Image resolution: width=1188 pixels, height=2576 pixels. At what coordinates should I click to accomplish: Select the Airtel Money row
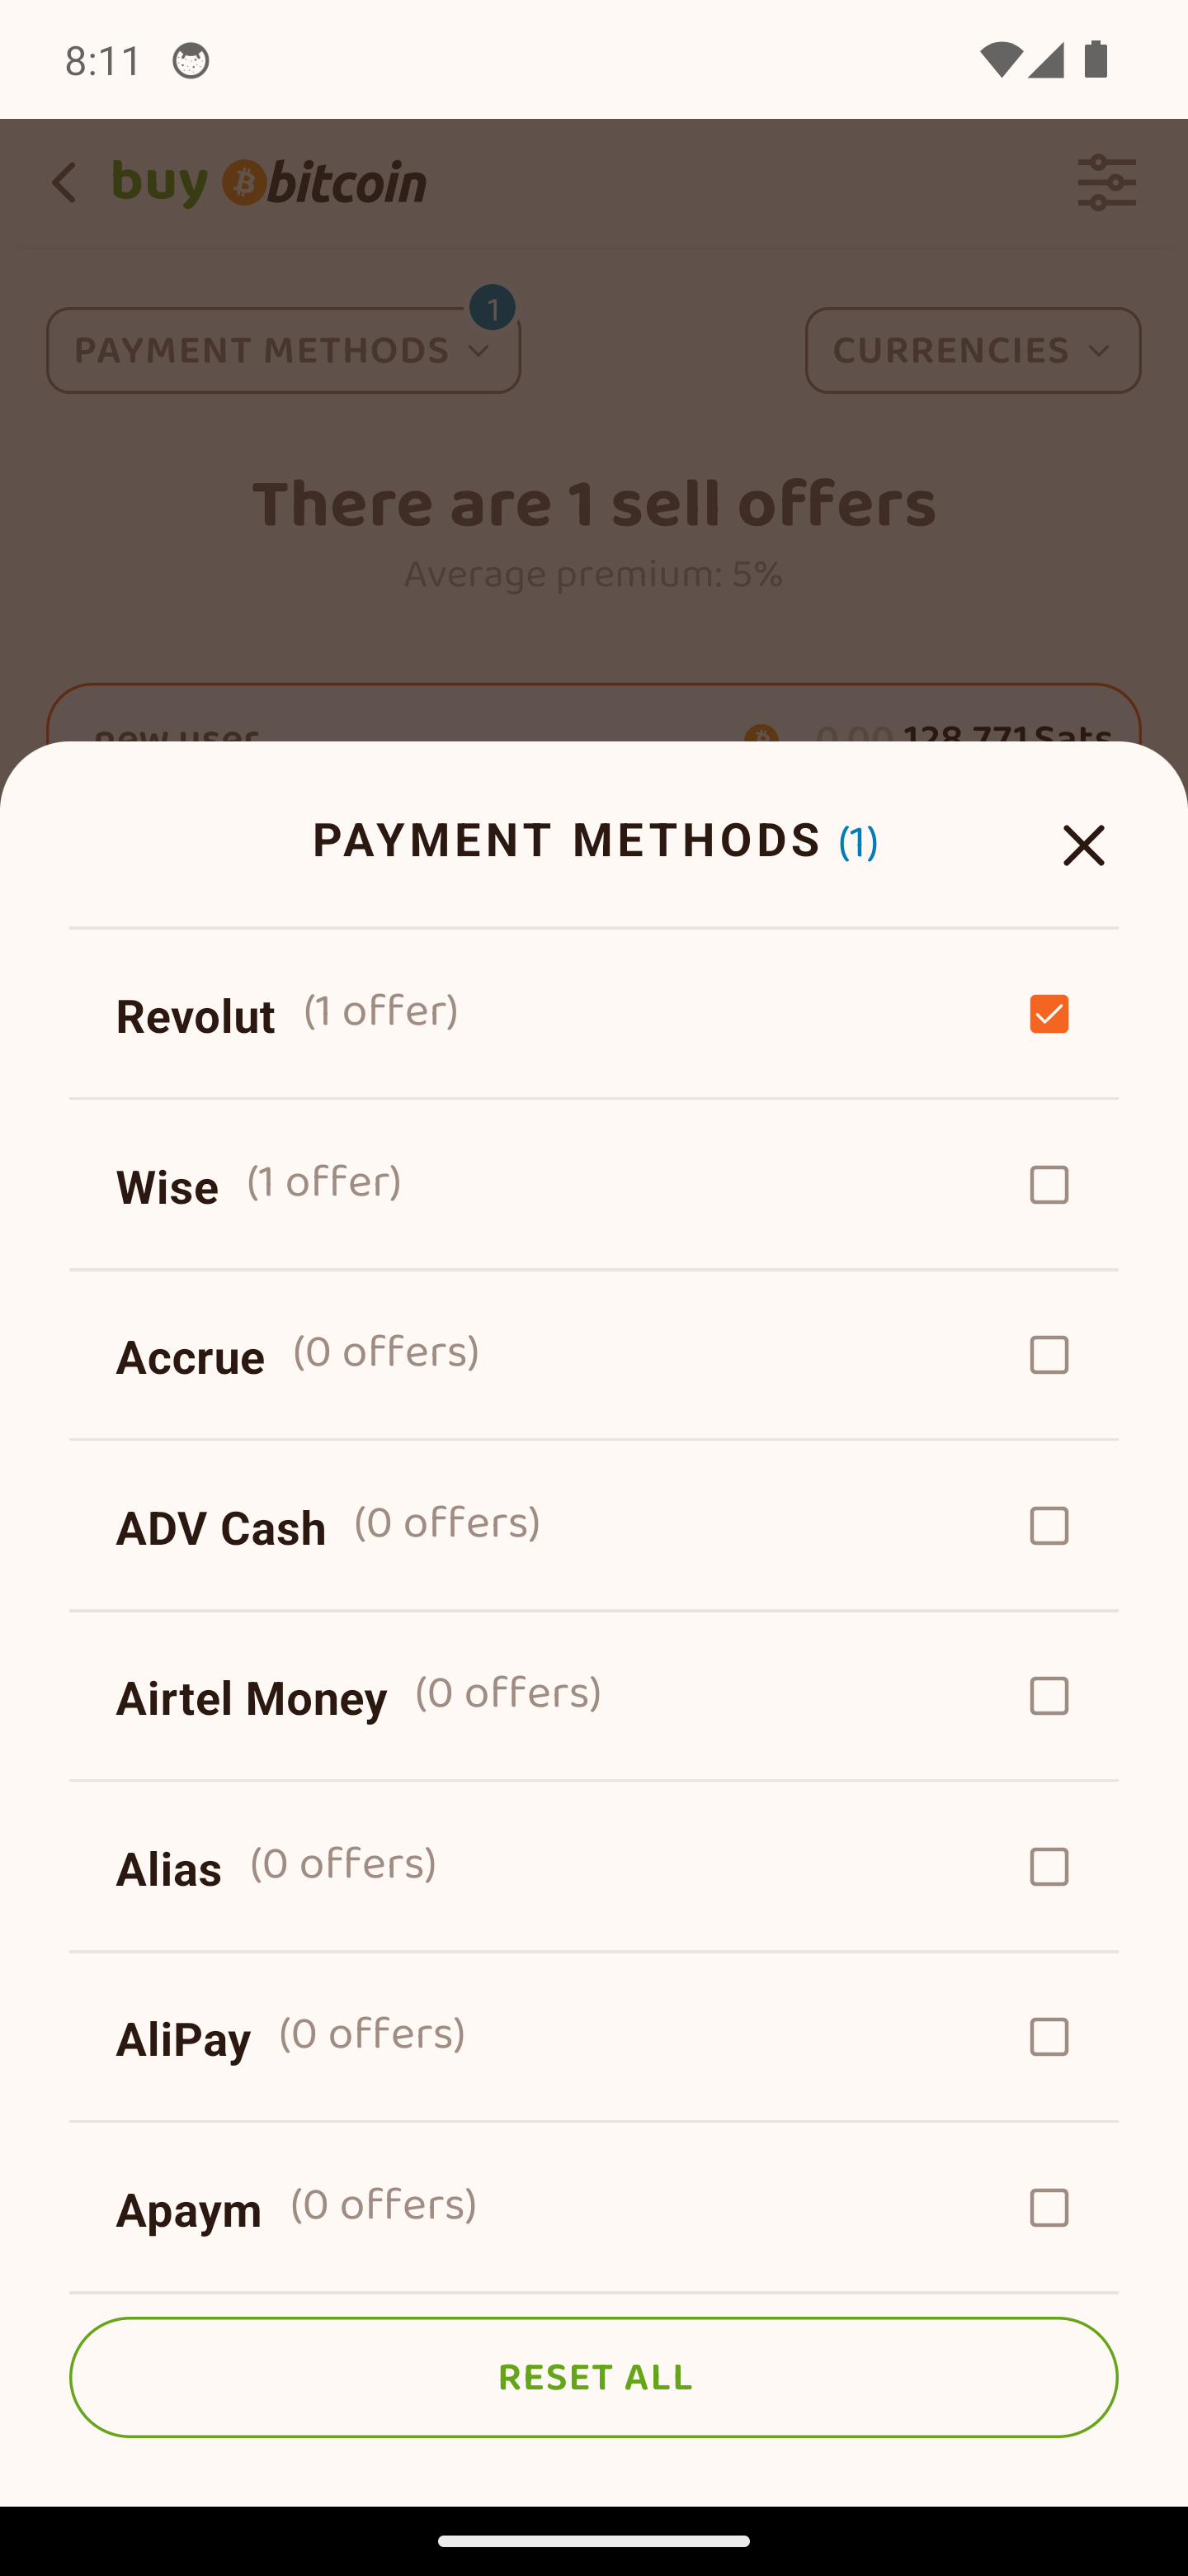593,1696
